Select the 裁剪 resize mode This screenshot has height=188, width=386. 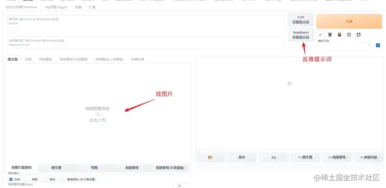click(33, 179)
